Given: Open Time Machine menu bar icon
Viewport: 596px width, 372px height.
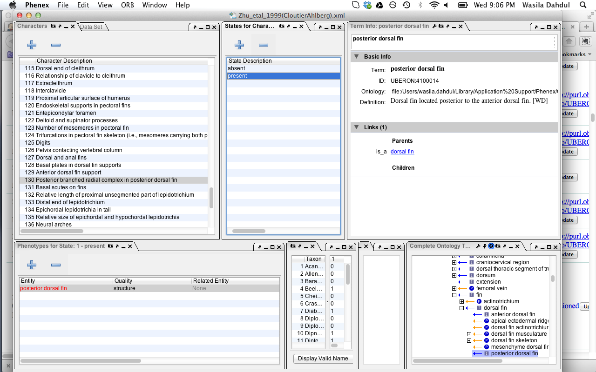Looking at the screenshot, I should (406, 5).
